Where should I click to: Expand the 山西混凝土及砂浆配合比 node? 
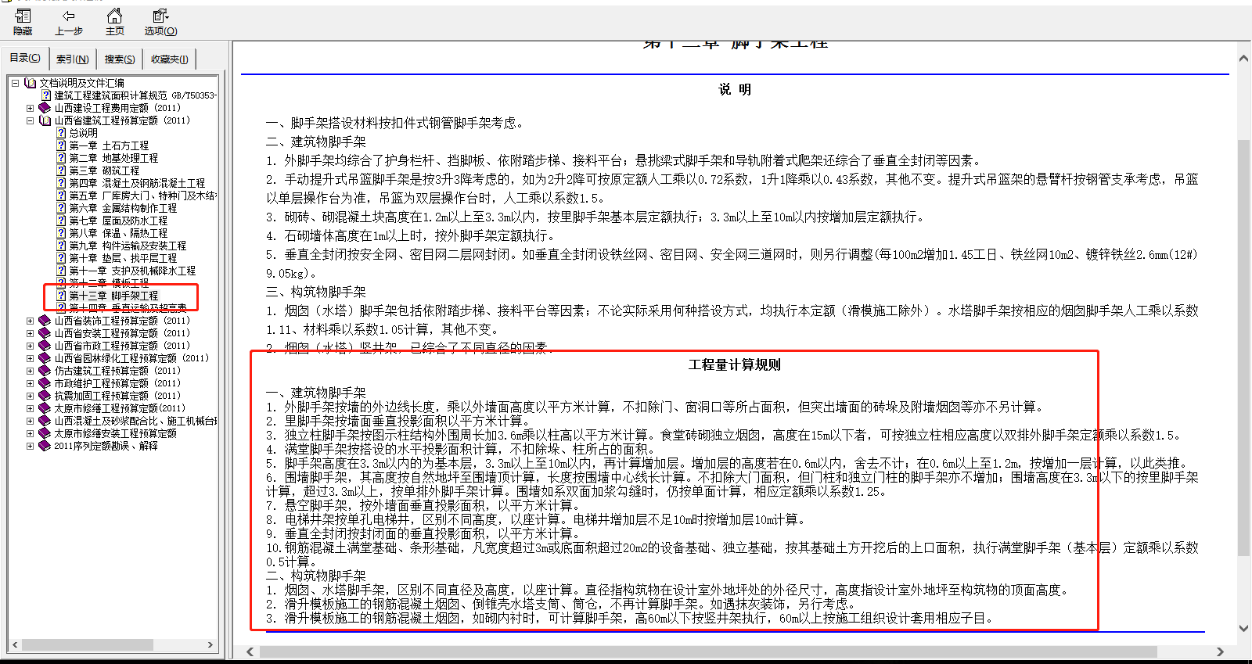[30, 421]
